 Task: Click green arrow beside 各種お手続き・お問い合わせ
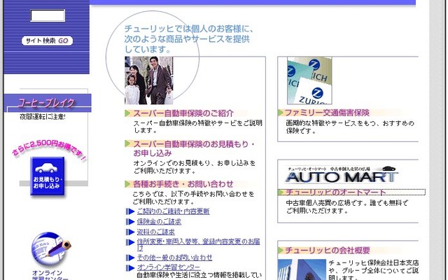127,184
